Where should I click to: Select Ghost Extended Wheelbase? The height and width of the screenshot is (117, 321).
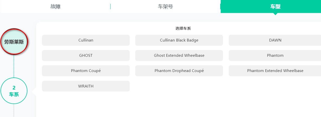(179, 55)
